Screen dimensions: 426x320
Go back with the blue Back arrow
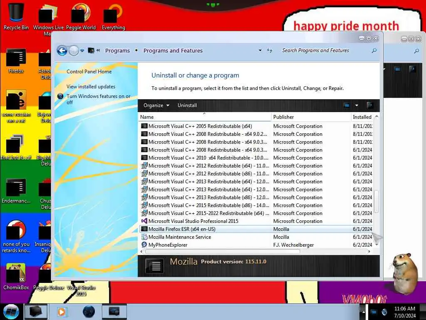point(62,50)
